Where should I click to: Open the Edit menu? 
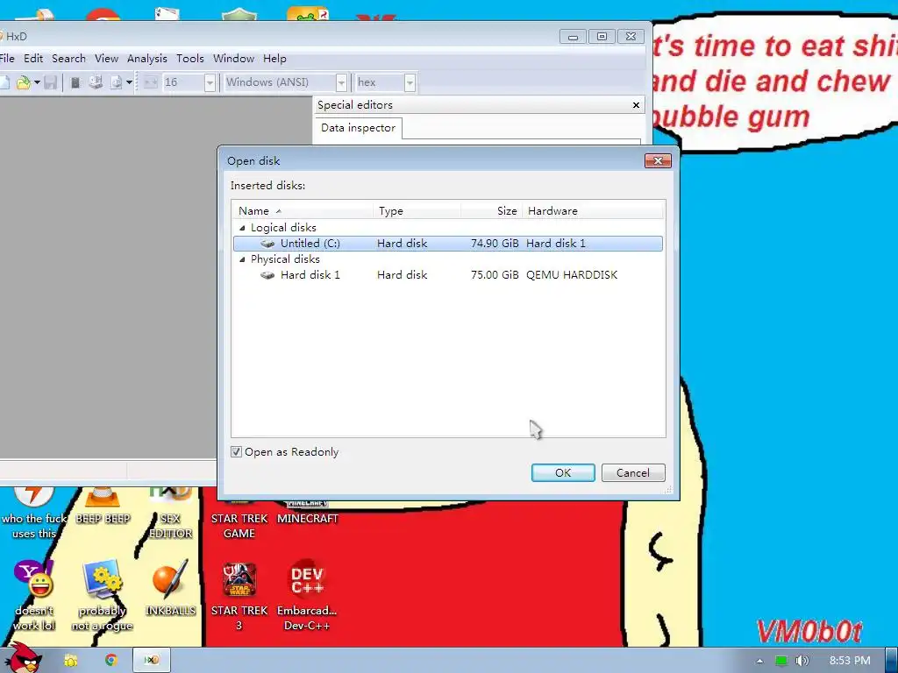pos(33,59)
